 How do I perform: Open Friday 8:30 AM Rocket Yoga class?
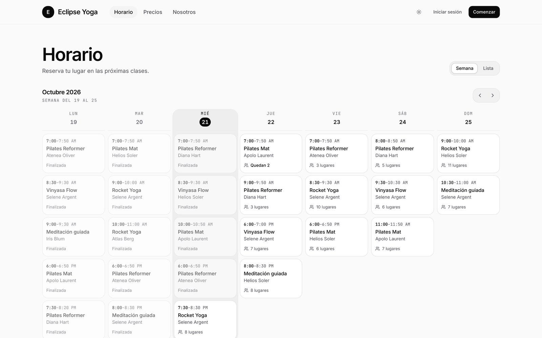pyautogui.click(x=337, y=195)
